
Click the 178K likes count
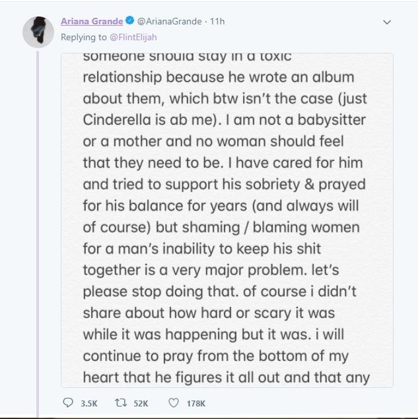[x=196, y=403]
